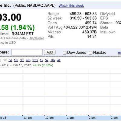Focus the Compare ticker input field
The height and width of the screenshot is (121, 121).
[x=27, y=52]
